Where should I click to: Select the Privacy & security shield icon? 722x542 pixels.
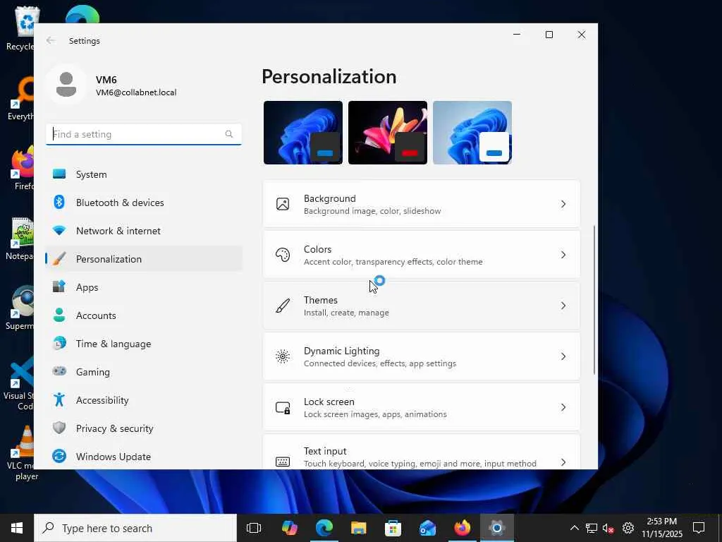coord(59,428)
